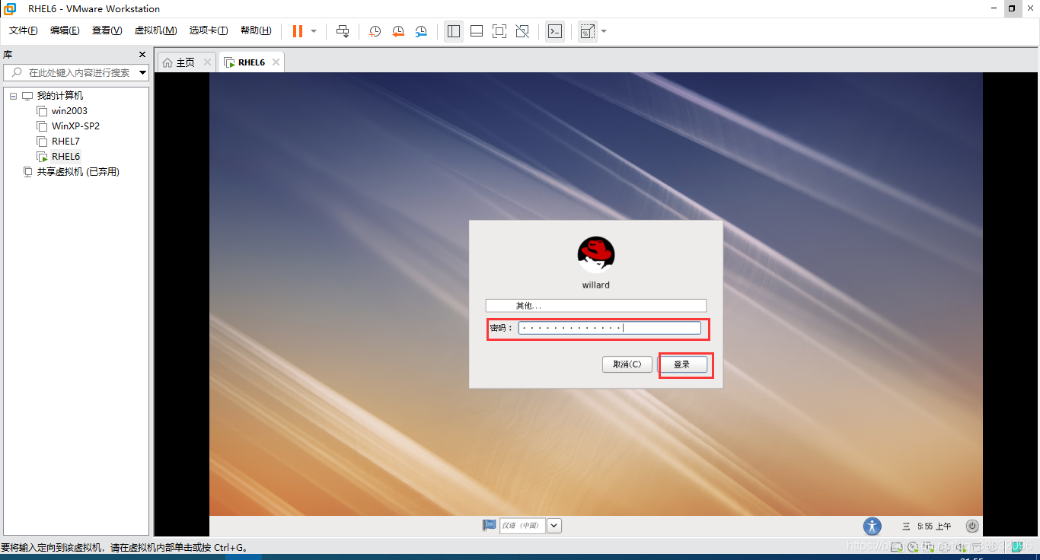Toggle the console view icon
The height and width of the screenshot is (560, 1040).
[x=556, y=31]
